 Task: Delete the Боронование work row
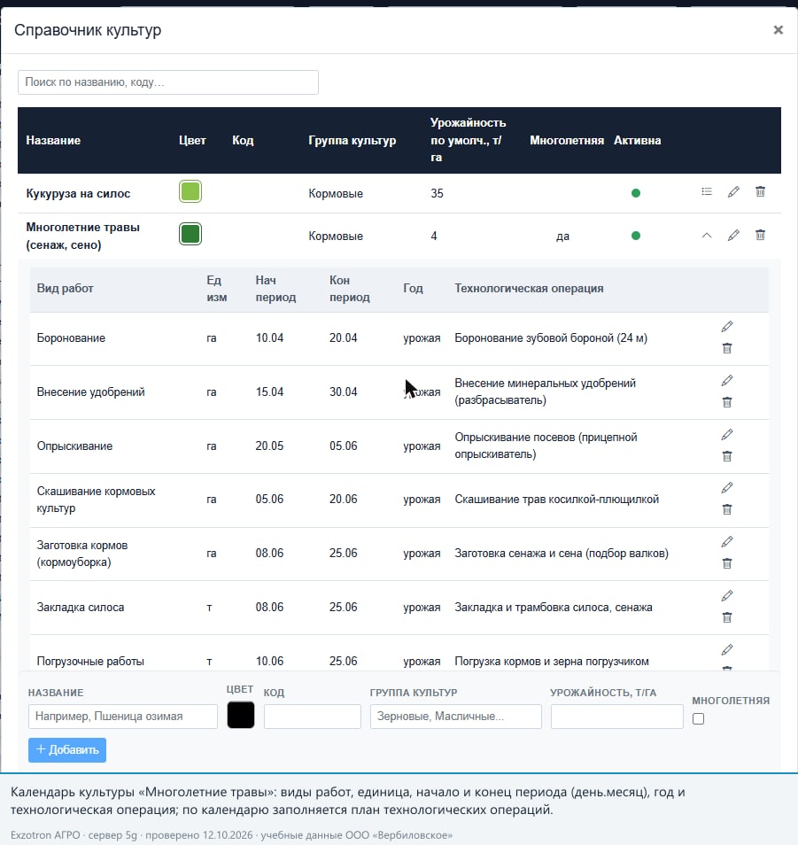click(x=727, y=348)
